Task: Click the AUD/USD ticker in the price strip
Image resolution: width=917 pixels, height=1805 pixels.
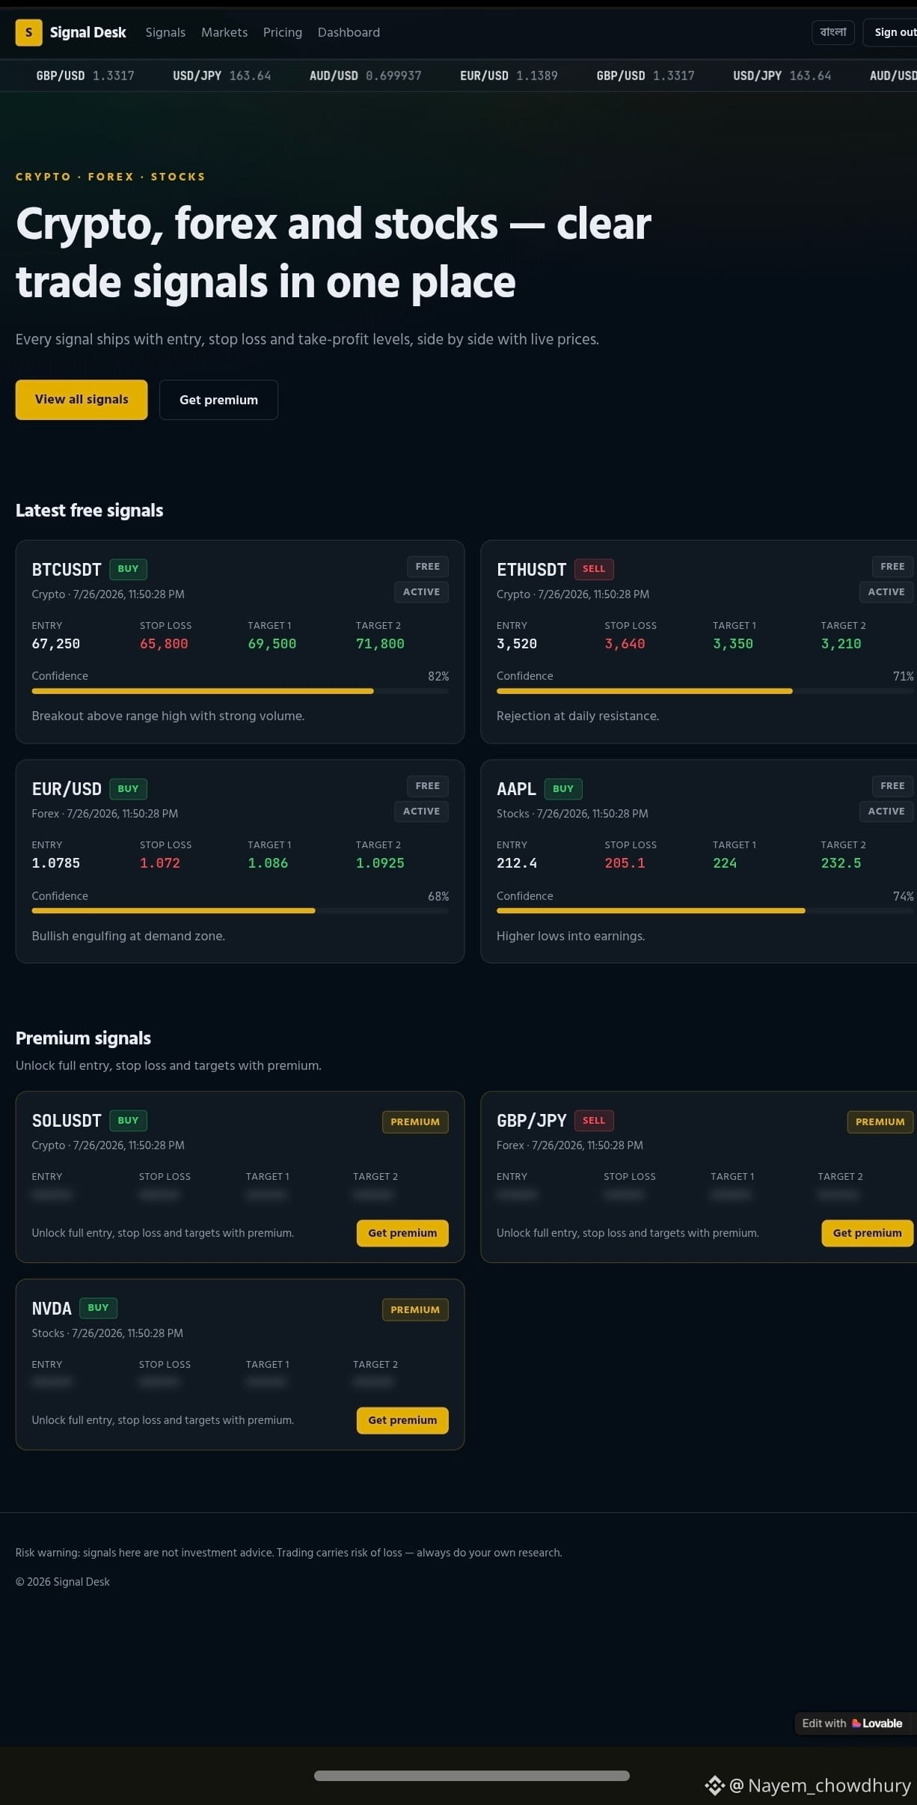Action: 366,76
